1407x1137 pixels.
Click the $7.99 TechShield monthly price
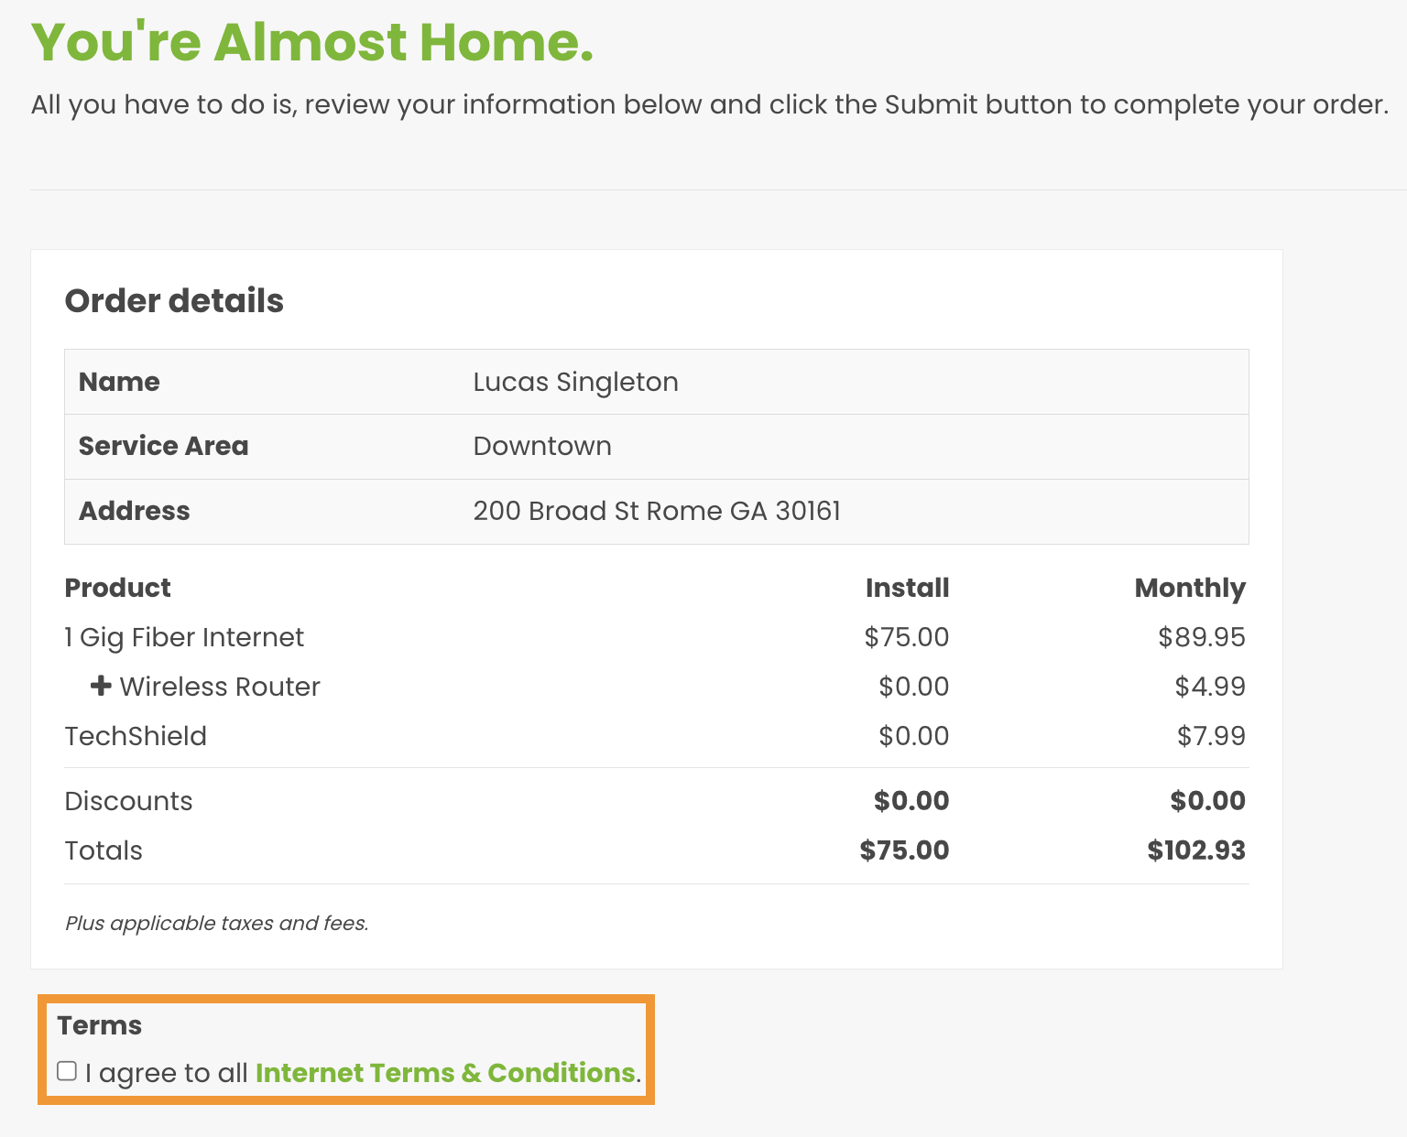(1210, 736)
